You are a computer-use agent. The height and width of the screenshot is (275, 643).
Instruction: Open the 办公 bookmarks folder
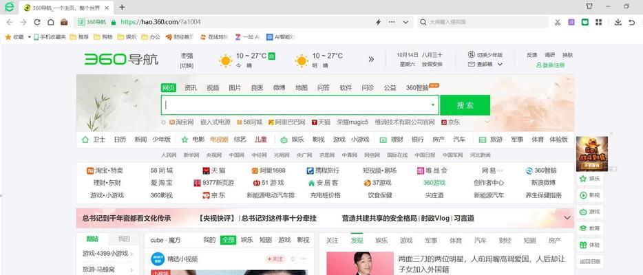(151, 37)
